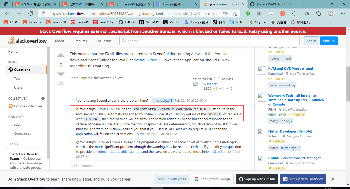Open the browser extensions puzzle icon
The height and width of the screenshot is (189, 350).
(x=294, y=13)
